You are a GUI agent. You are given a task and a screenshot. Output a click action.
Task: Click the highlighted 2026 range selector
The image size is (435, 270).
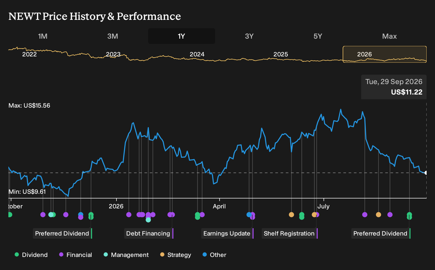[x=385, y=54]
